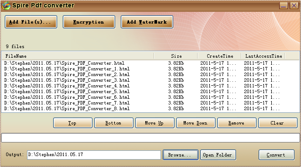Sort by the FileName column header
The width and height of the screenshot is (301, 167).
(78, 56)
